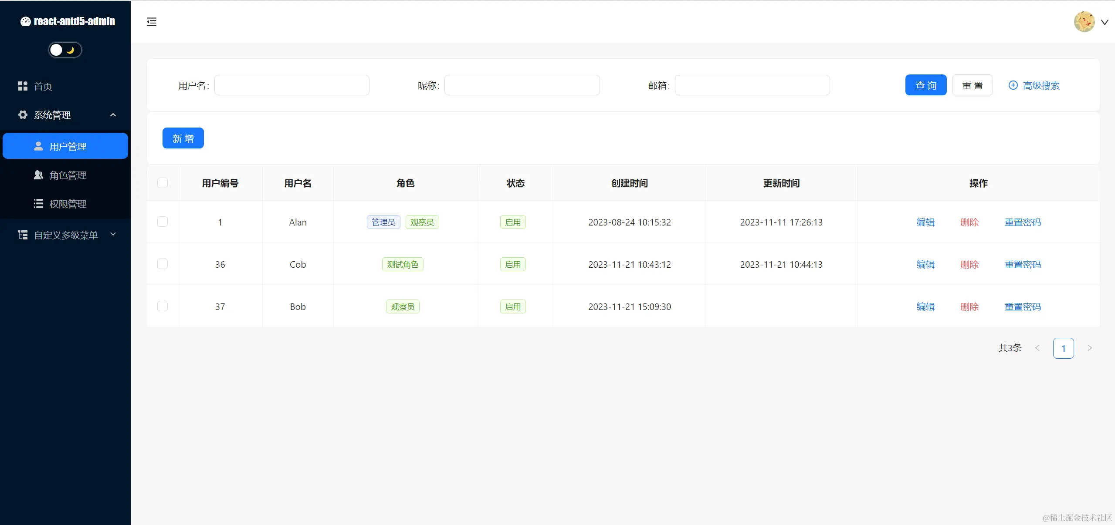Screen dimensions: 1115x525
Task: Click the 共3条 total count text
Action: pos(1010,348)
